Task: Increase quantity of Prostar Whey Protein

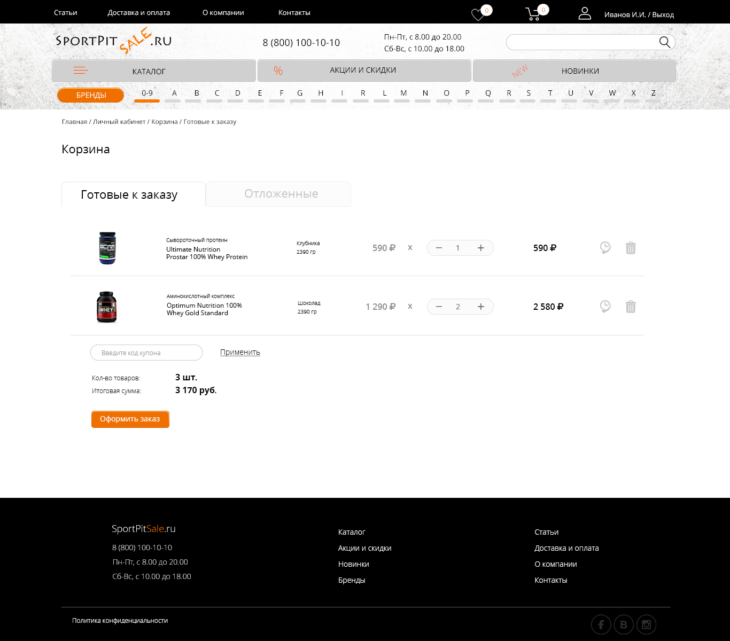Action: 481,248
